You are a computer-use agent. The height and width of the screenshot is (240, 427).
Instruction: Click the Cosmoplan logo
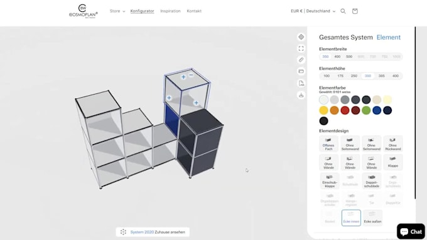point(83,11)
